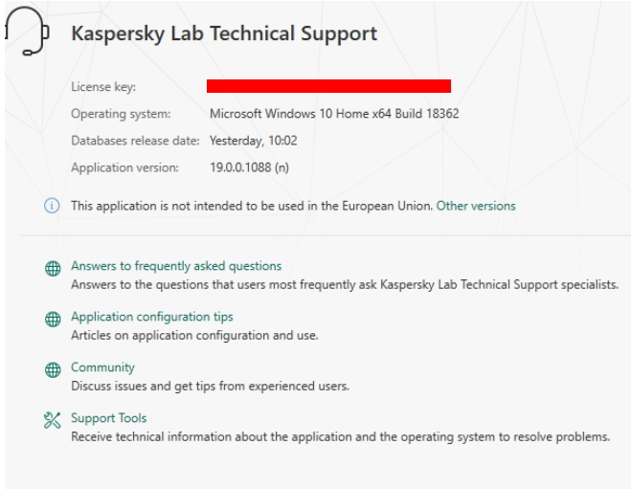Click the globe icon beside Community
Viewport: 631px width, 489px height.
coord(53,370)
